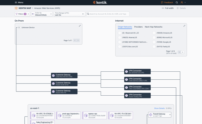The width and height of the screenshot is (202, 124).
Task: Click VPN Connection Packet-Hosting-VPN icon
Action: [x=126, y=95]
